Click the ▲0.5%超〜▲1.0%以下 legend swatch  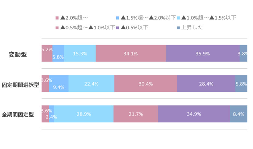pyautogui.click(x=57, y=28)
